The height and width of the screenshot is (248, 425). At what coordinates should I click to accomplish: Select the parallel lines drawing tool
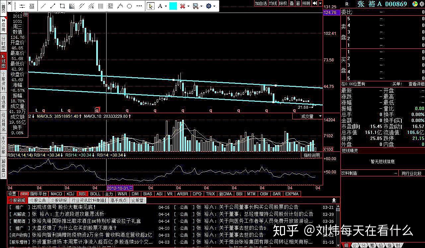point(81,6)
